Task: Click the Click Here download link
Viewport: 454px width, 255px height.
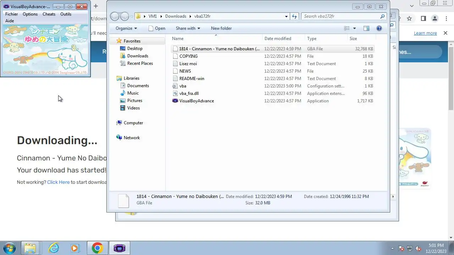Action: tap(58, 182)
